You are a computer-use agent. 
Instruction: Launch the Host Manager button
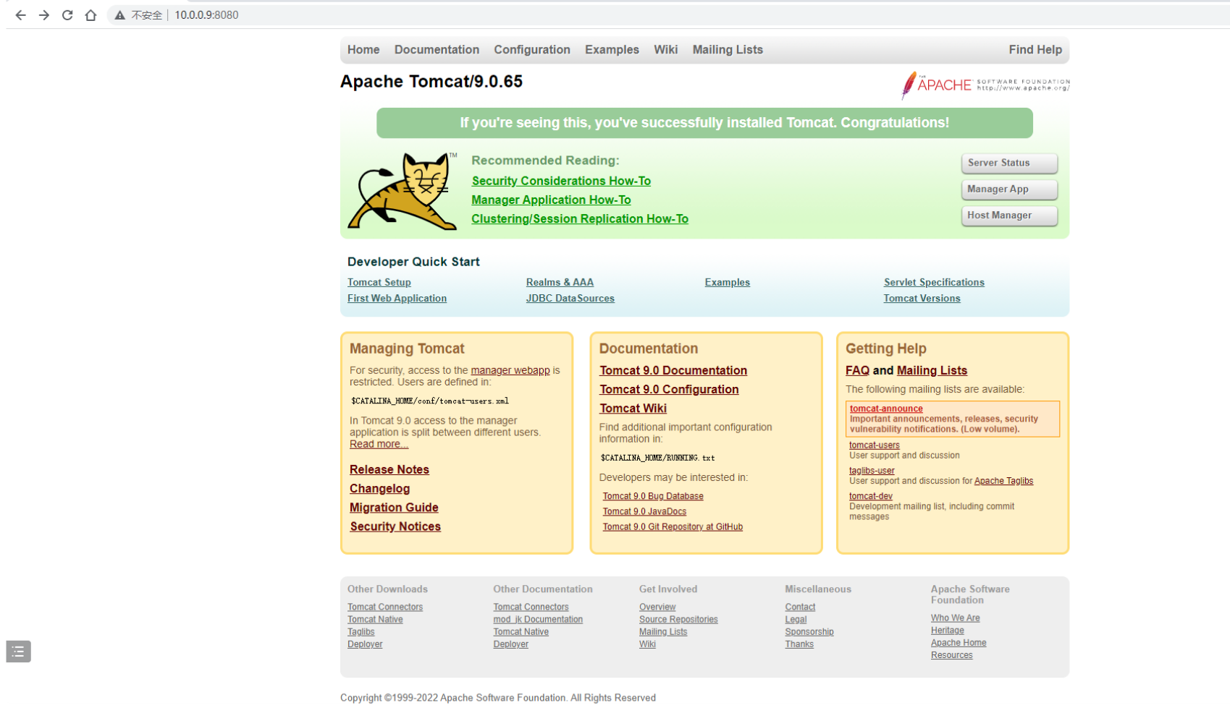[1009, 215]
